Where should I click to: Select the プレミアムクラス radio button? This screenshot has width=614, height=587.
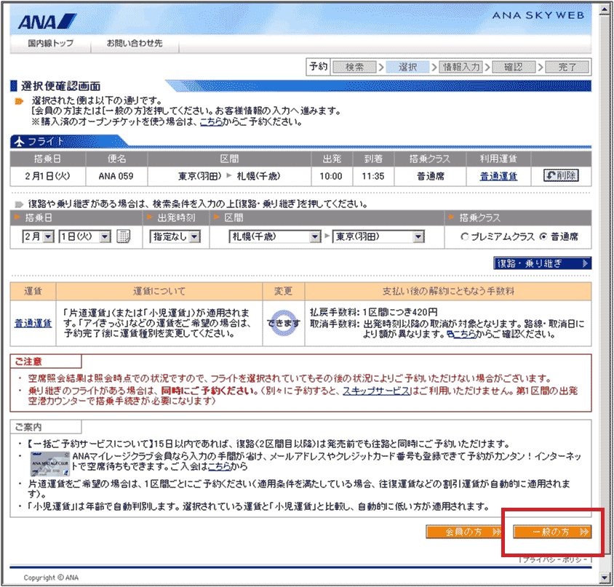[x=464, y=236]
